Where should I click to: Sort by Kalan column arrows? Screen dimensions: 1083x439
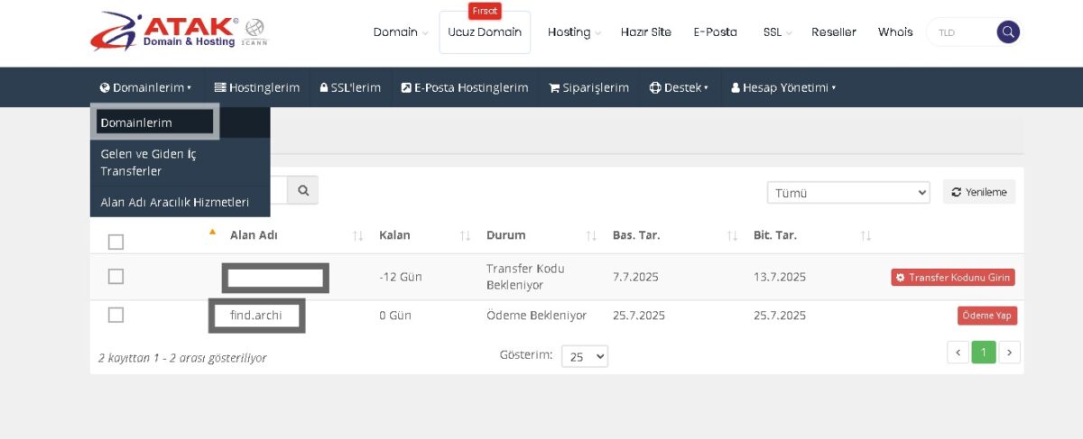click(x=466, y=236)
